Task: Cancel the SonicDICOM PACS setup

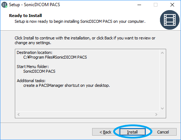Action: click(163, 132)
